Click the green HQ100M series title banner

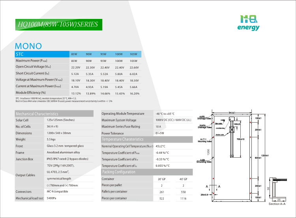tap(58, 24)
